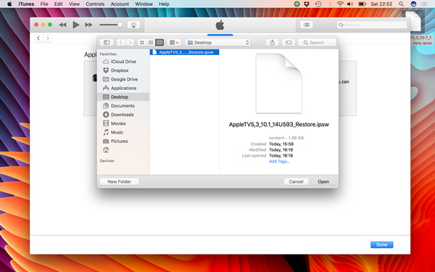Image resolution: width=435 pixels, height=272 pixels.
Task: Open the item arrangement dropdown
Action: click(x=174, y=43)
